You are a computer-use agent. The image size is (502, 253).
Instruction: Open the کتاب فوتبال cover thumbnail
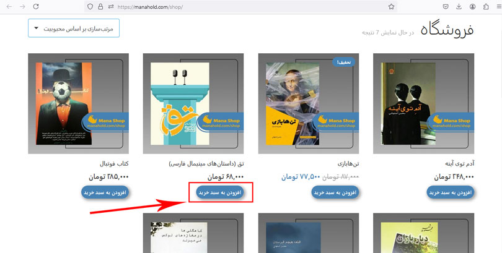click(x=79, y=103)
